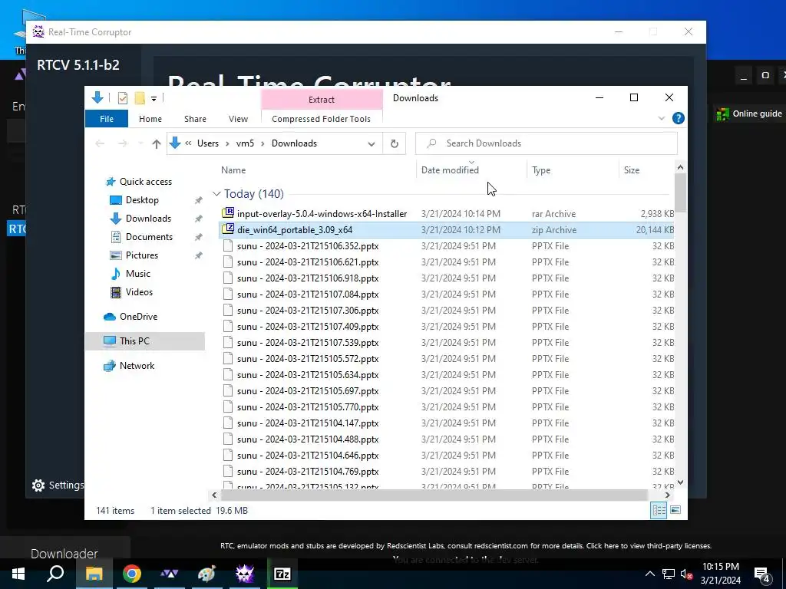Open the notification center icon
This screenshot has height=589, width=786.
tap(762, 574)
